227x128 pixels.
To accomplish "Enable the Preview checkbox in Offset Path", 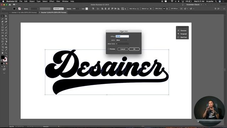I will 109,49.
